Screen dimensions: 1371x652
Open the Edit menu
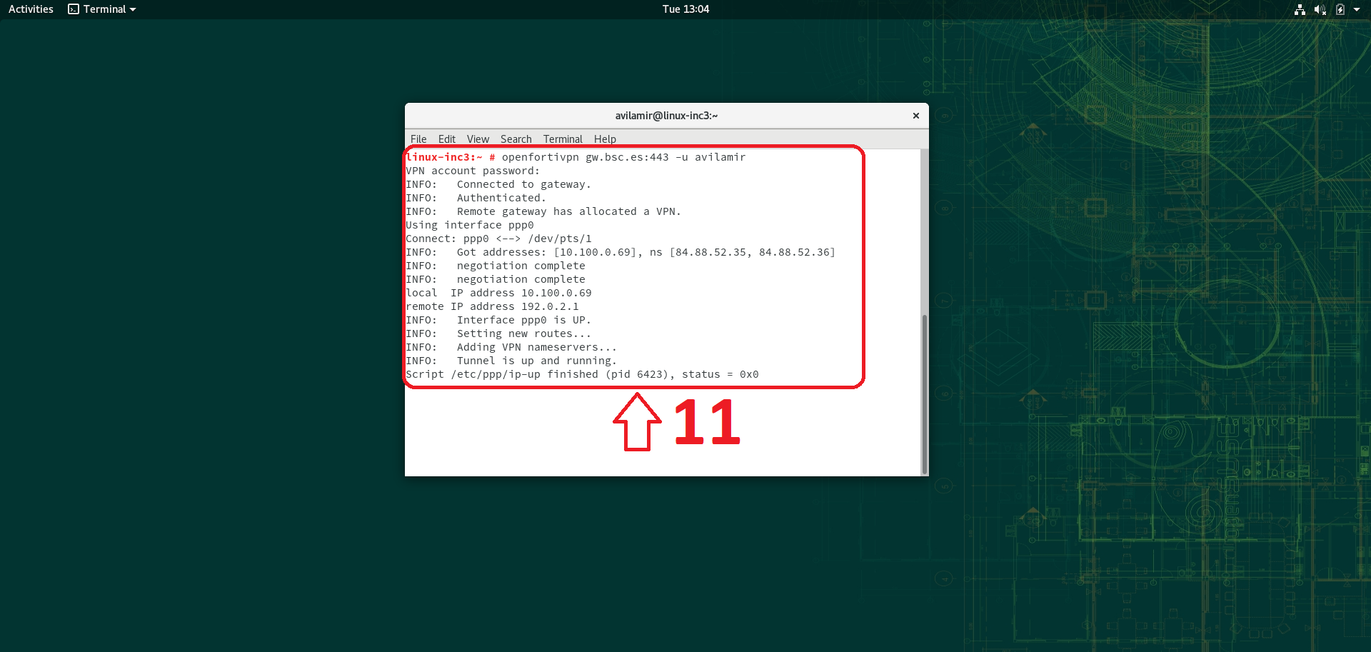446,139
